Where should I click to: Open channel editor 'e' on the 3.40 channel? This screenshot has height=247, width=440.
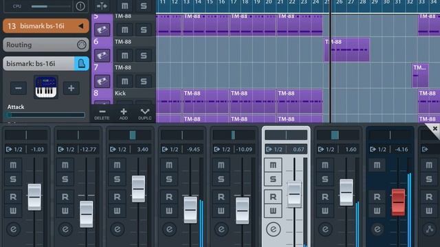(x=118, y=229)
